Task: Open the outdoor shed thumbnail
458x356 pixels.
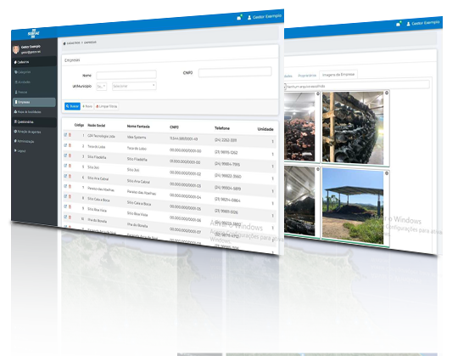Action: pos(353,206)
